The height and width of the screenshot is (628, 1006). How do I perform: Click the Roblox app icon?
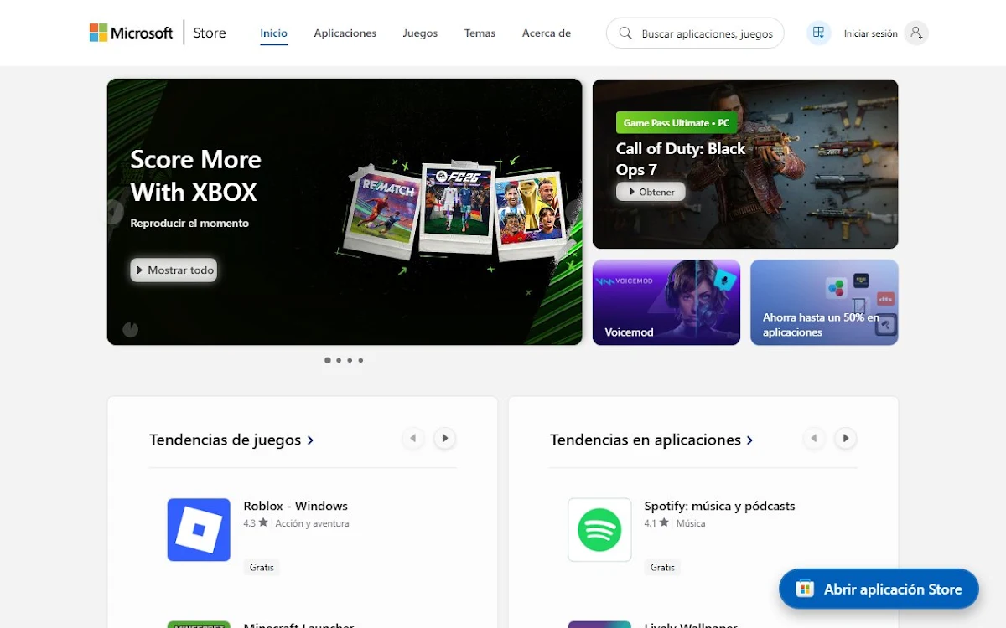point(199,530)
